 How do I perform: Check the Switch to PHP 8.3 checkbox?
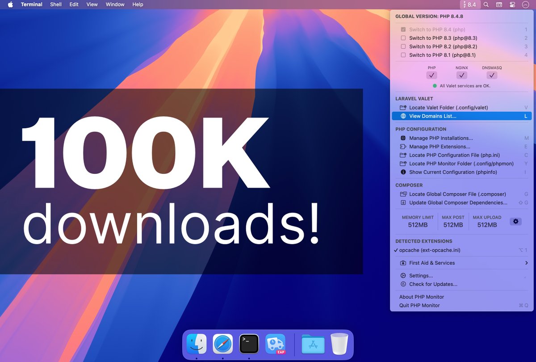403,38
